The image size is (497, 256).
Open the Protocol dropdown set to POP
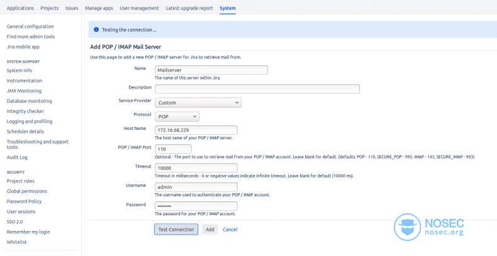click(177, 117)
